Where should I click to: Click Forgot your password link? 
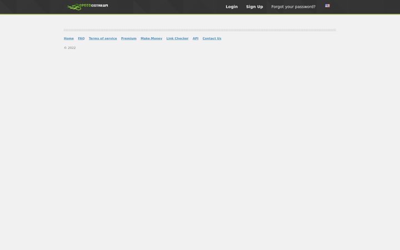pyautogui.click(x=293, y=7)
